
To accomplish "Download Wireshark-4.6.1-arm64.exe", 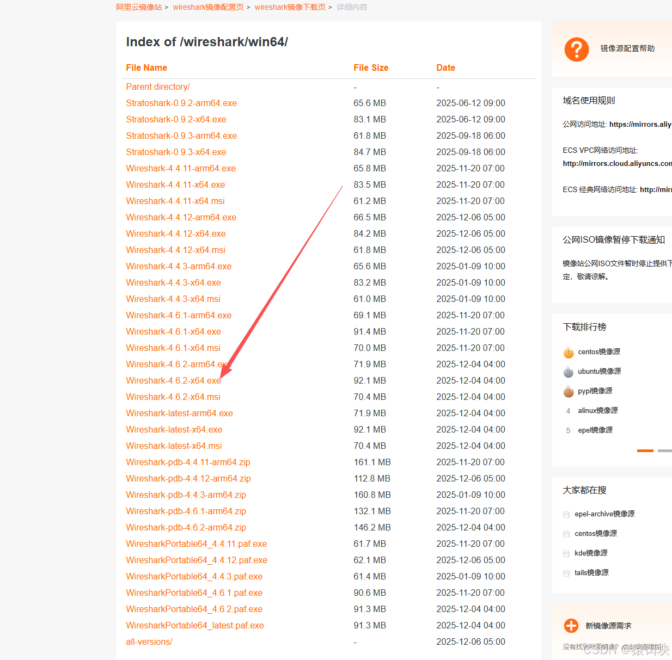I will [x=179, y=315].
